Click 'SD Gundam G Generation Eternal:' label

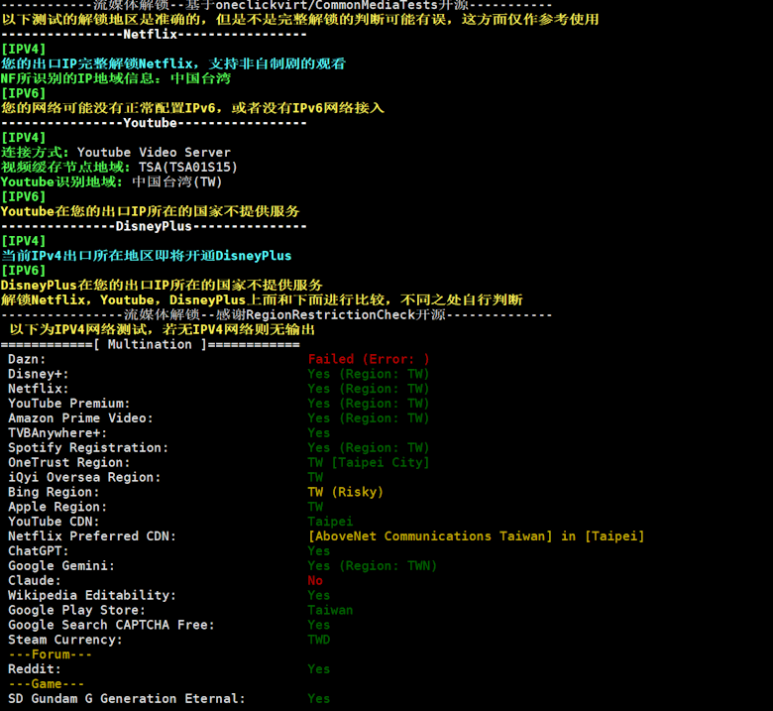127,699
